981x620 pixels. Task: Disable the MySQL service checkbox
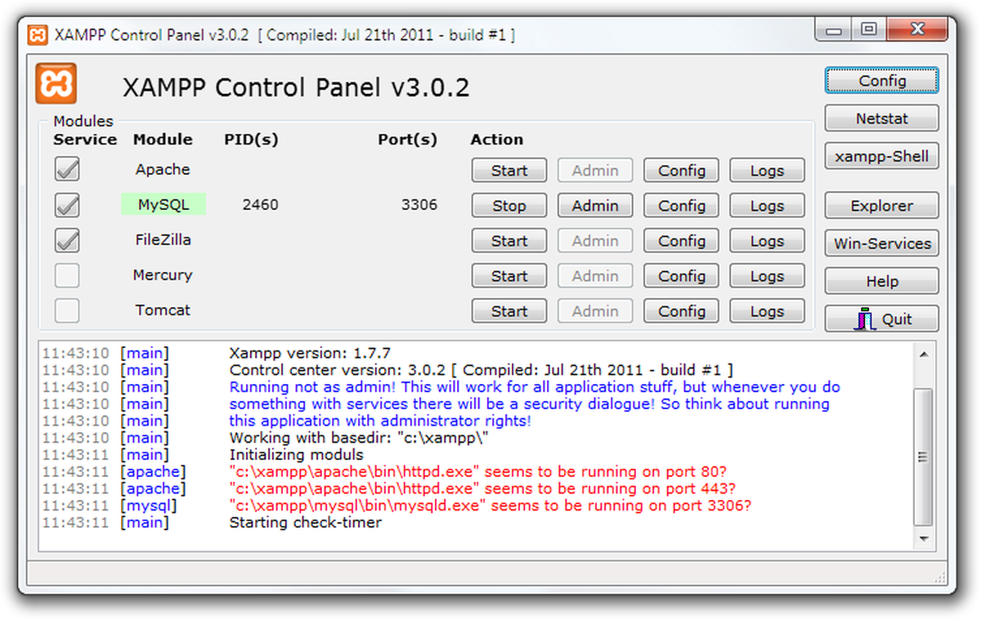(x=66, y=205)
